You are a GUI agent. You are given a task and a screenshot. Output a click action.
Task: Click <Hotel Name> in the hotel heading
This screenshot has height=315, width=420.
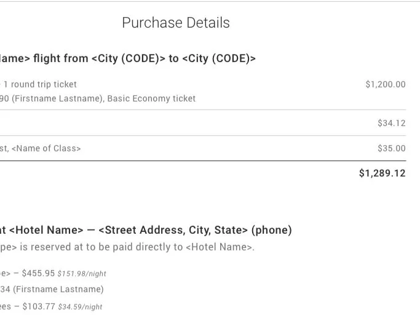[46, 230]
